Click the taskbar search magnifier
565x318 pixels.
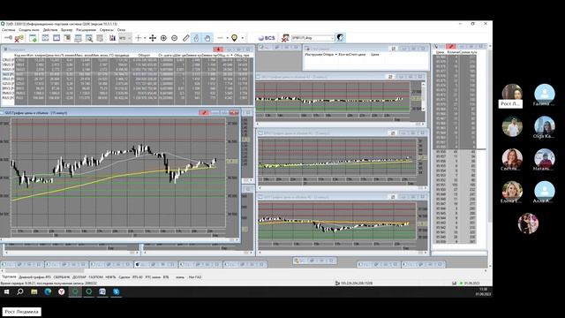point(19,291)
